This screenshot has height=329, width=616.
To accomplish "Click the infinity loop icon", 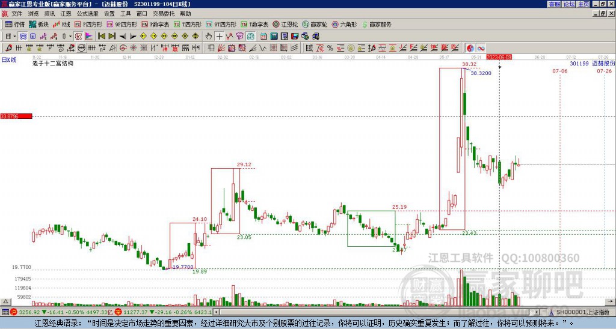I will click(x=481, y=48).
